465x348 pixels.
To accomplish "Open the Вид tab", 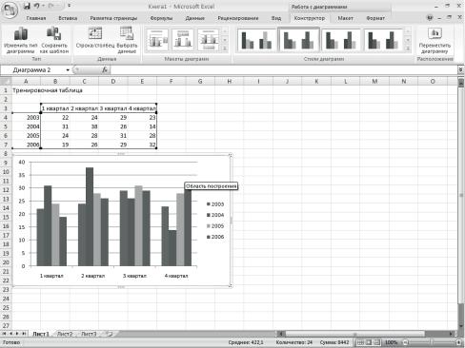I will (276, 18).
